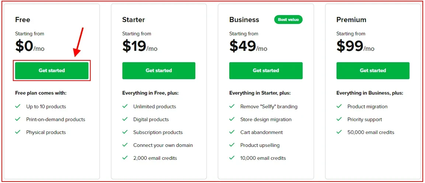
Task: Click Get started under the Free plan
Action: click(52, 71)
